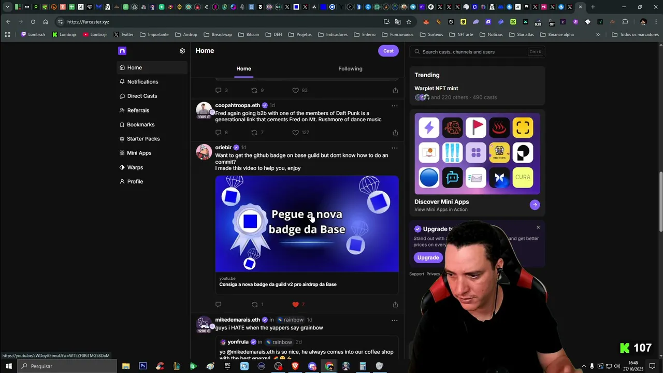Screen dimensions: 663x373
Task: Bookmark this page with star icon
Action: click(x=409, y=22)
